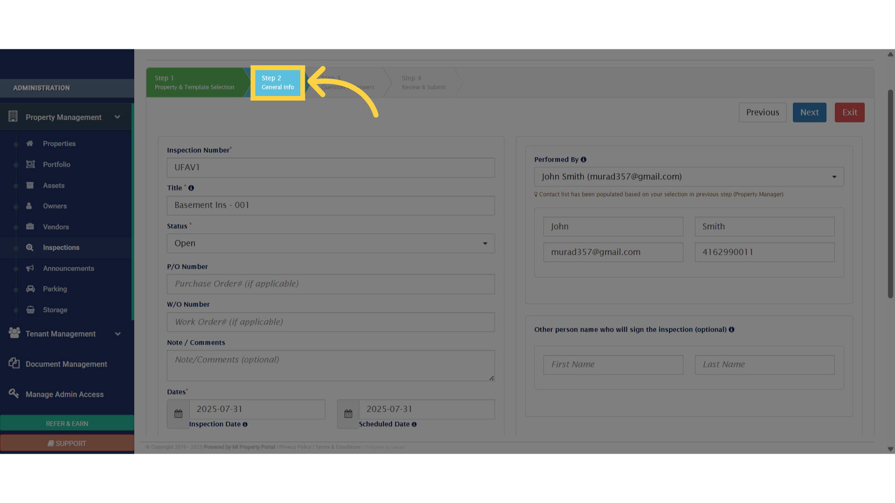This screenshot has width=895, height=503.
Task: Click the REFER & EARN button
Action: 67,423
